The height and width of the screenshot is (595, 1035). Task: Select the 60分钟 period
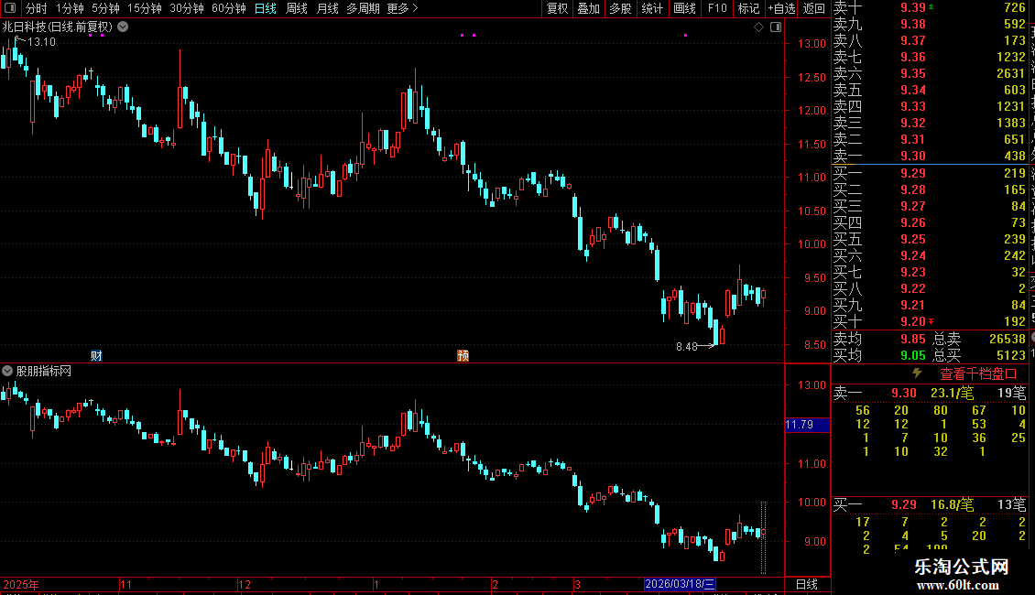pyautogui.click(x=228, y=8)
